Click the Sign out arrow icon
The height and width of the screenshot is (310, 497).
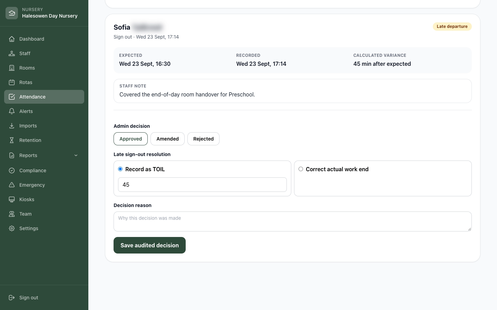click(12, 298)
